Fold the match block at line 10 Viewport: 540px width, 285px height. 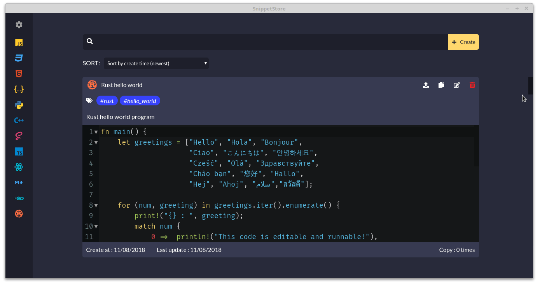pyautogui.click(x=96, y=226)
